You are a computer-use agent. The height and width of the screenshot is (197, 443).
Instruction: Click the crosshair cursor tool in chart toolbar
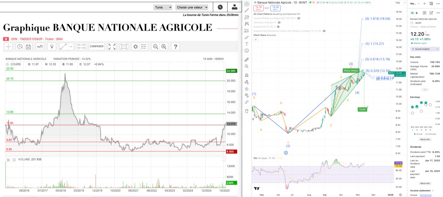tap(8, 47)
